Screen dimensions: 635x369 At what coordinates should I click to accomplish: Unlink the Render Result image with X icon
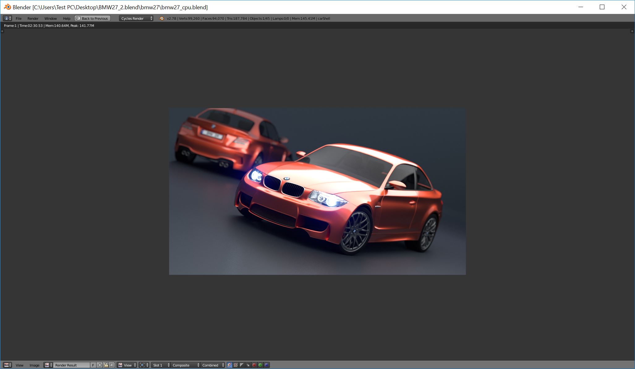click(x=112, y=365)
